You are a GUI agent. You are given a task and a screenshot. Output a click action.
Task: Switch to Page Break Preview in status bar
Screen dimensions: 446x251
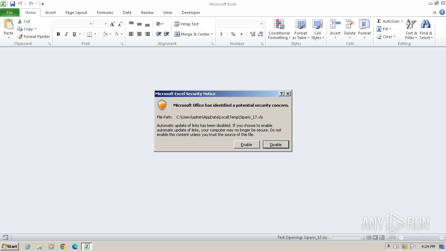[x=382, y=237]
